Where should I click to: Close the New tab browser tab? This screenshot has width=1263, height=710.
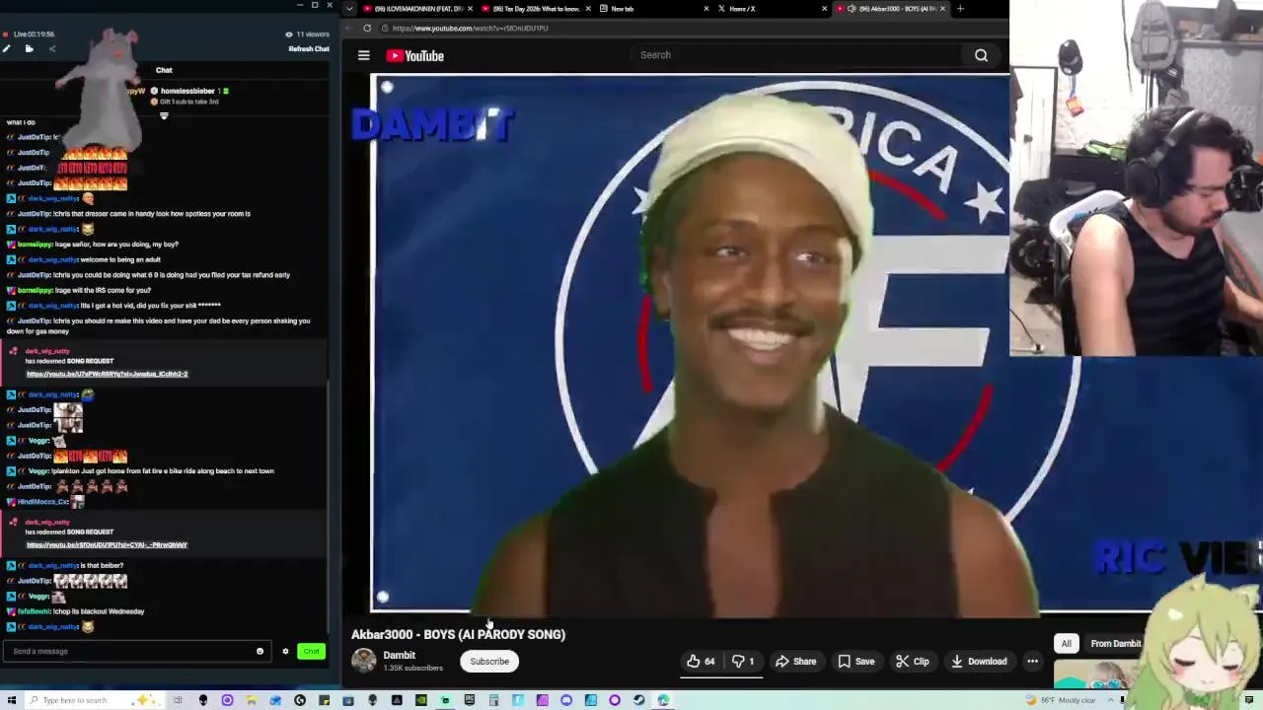point(706,8)
